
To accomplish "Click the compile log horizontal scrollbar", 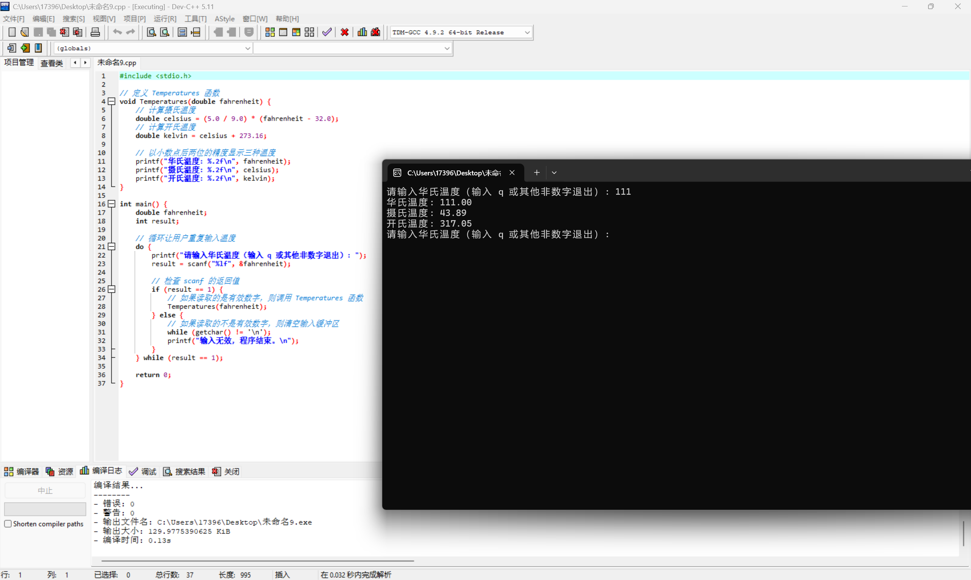I will [258, 561].
